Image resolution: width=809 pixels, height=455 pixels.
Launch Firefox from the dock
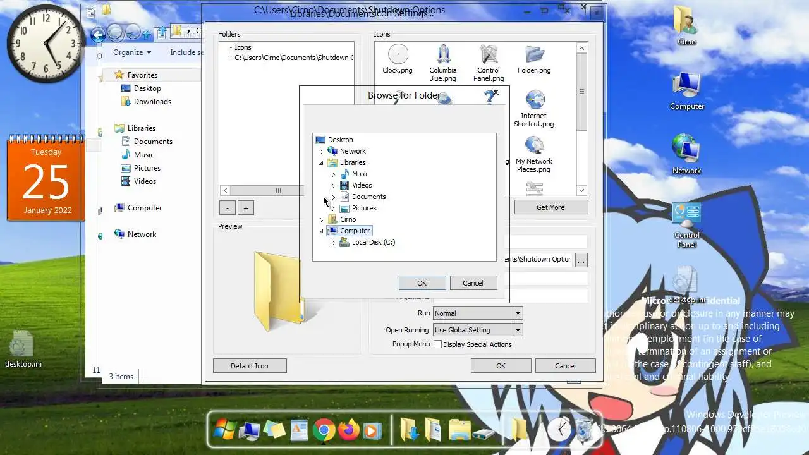[x=348, y=430]
